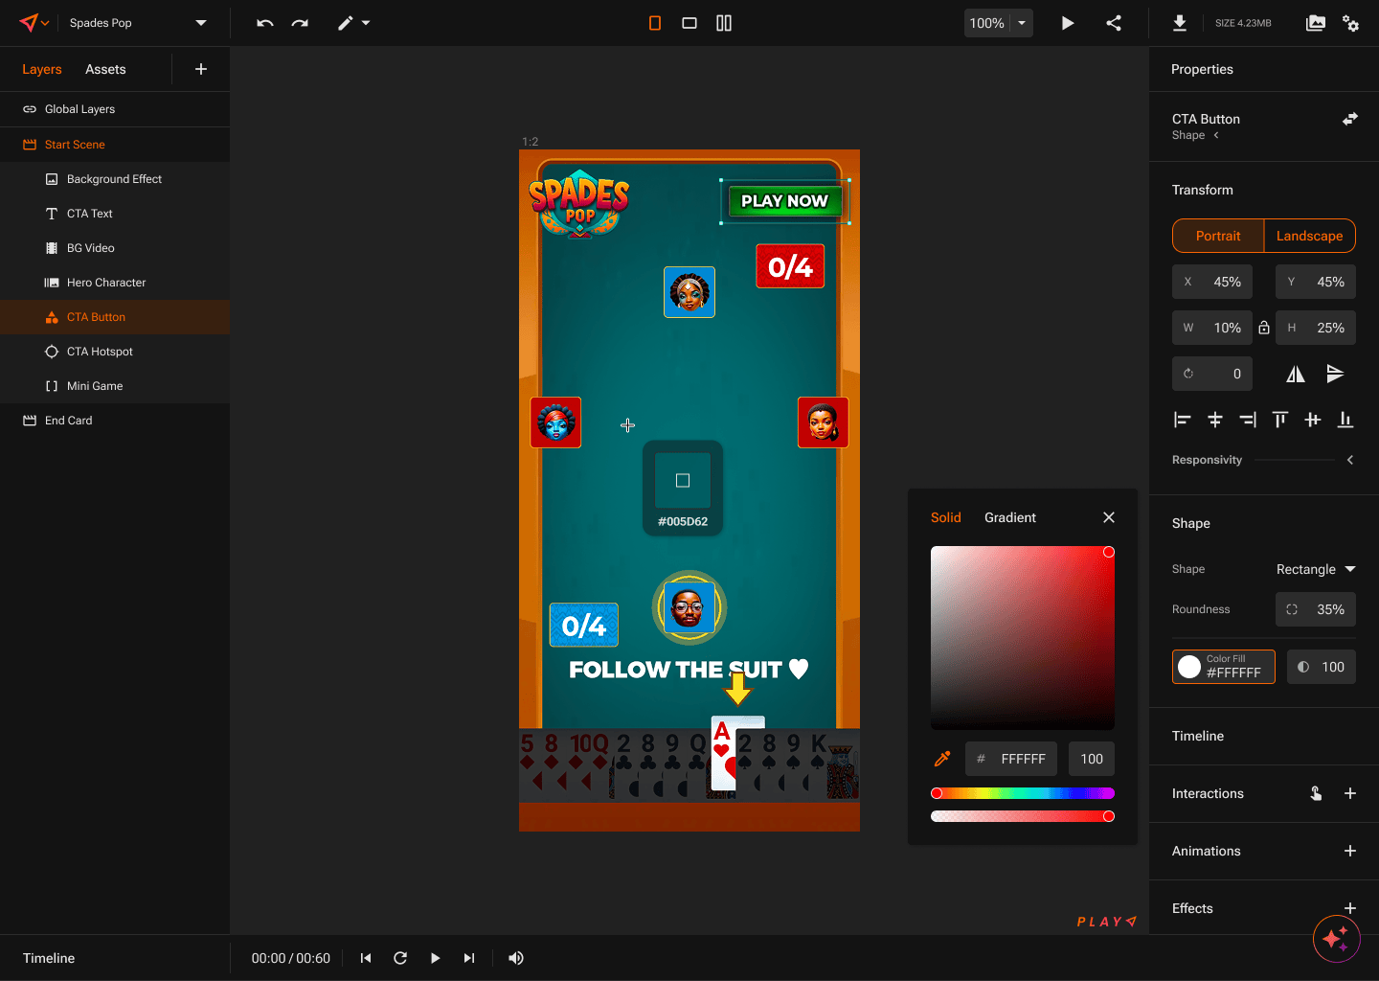1379x981 pixels.
Task: Add a new layer with plus icon
Action: pyautogui.click(x=201, y=69)
